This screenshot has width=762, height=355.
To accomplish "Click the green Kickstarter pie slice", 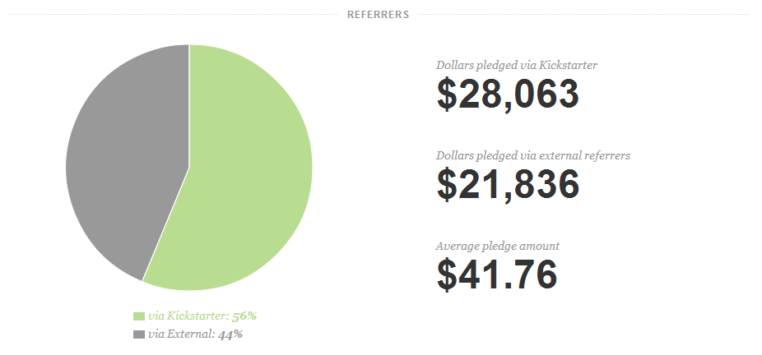I will [x=248, y=174].
